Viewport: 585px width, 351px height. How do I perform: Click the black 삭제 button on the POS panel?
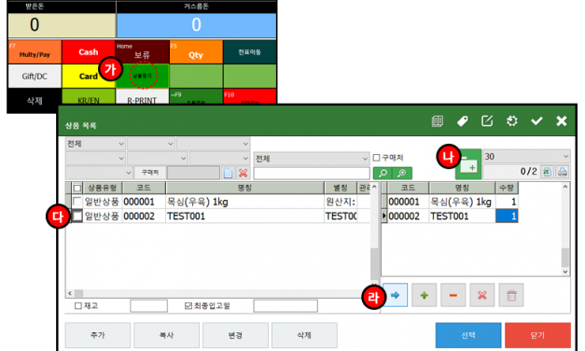click(35, 101)
